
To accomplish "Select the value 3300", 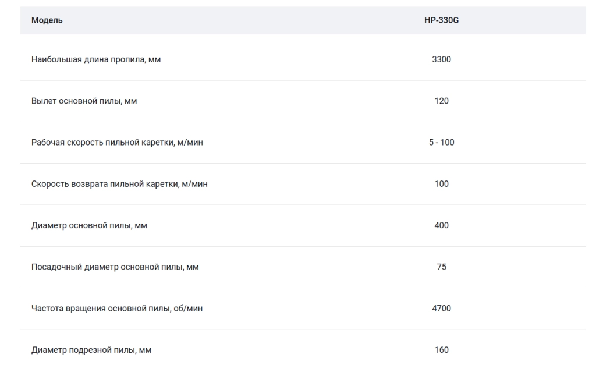I will (441, 59).
